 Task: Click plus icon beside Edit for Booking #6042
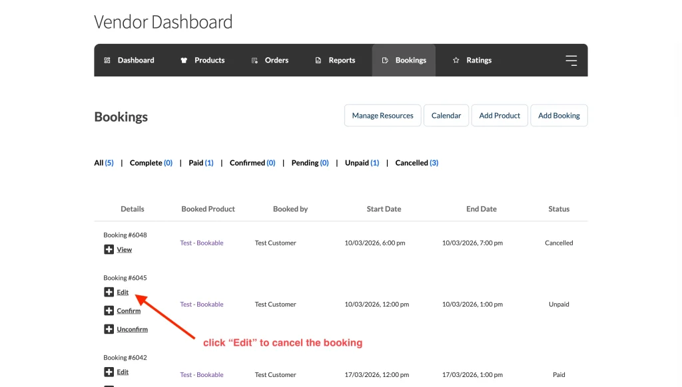(x=109, y=372)
